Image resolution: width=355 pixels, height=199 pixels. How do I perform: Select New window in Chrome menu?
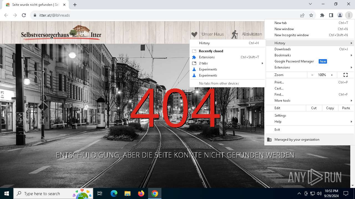coord(310,29)
